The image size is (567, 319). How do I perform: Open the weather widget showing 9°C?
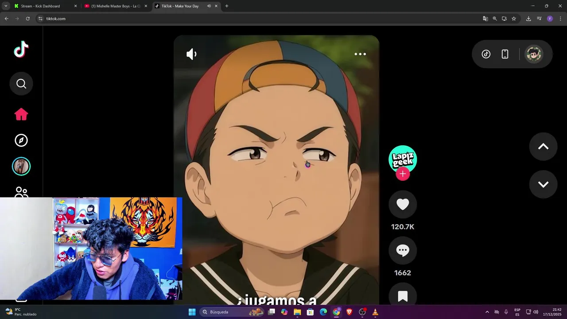click(x=21, y=312)
